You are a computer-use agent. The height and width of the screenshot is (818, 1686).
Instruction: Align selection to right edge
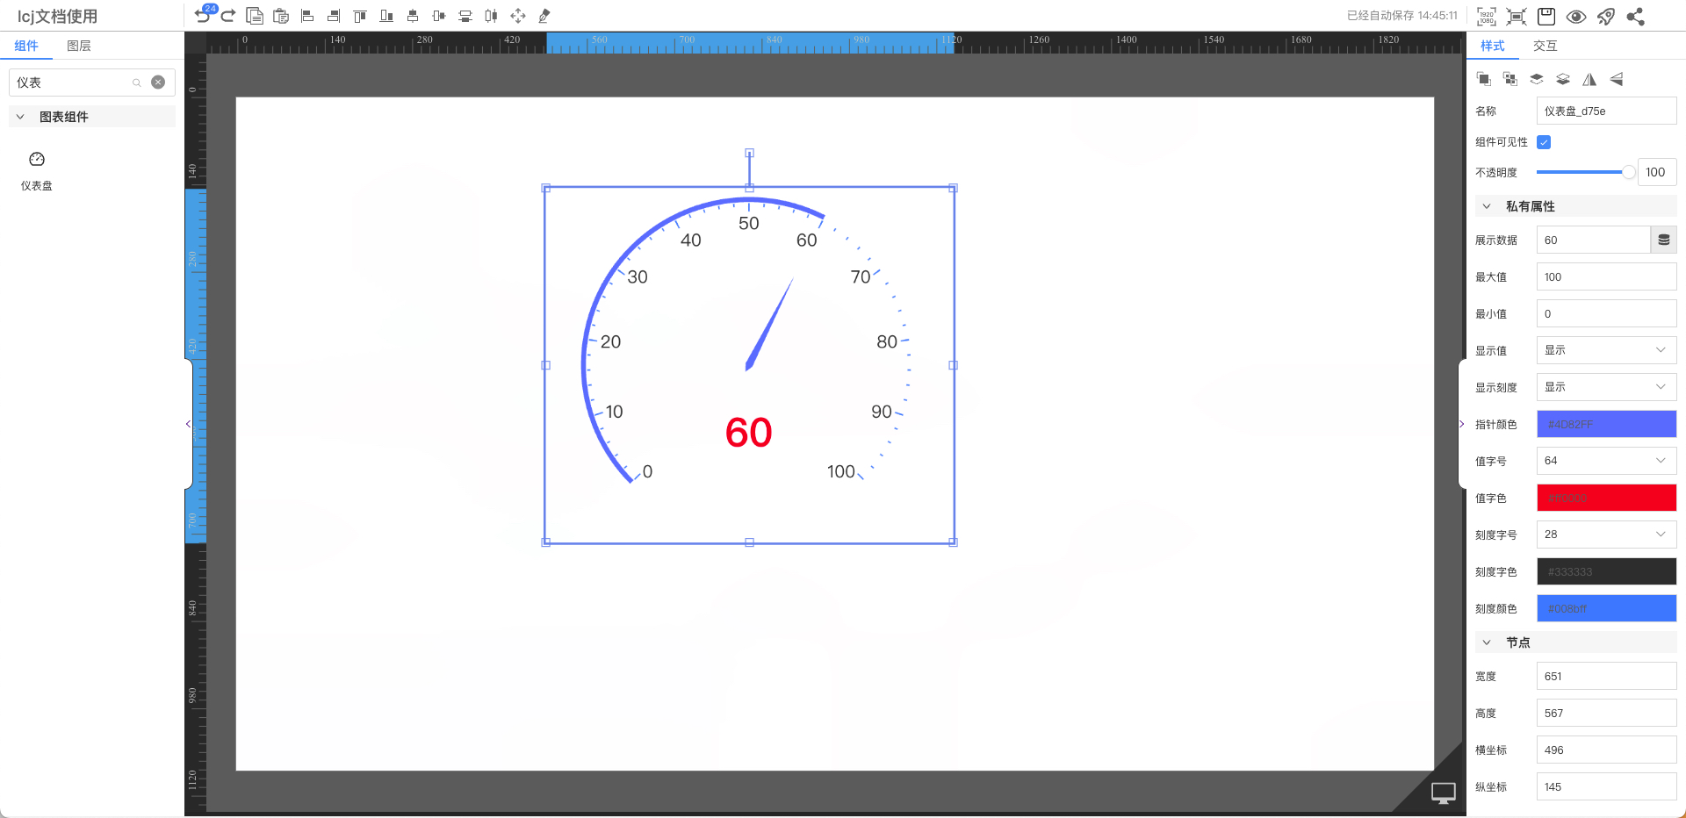point(334,16)
